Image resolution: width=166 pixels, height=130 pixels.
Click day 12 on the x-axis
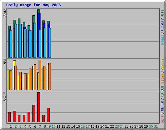pos(63,126)
